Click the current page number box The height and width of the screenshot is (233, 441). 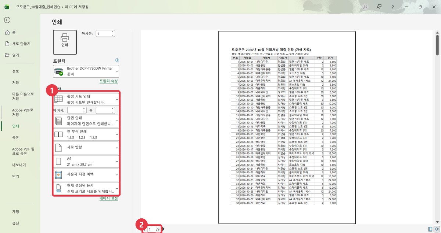pos(152,229)
